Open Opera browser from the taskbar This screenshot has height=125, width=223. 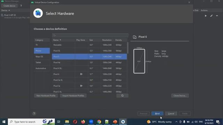75,122
